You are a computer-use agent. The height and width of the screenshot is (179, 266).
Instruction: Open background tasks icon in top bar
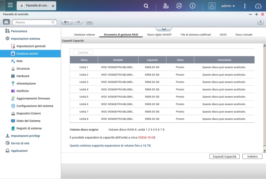(166, 6)
